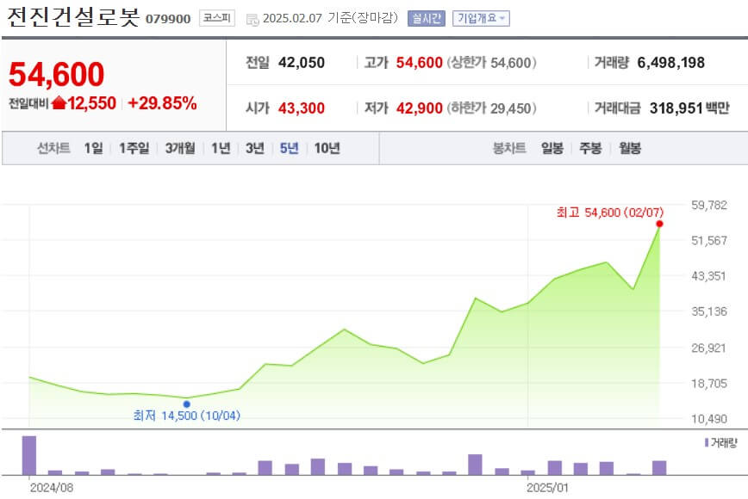The image size is (748, 499).
Task: Click the refresh icon beside the date
Action: pyautogui.click(x=251, y=15)
